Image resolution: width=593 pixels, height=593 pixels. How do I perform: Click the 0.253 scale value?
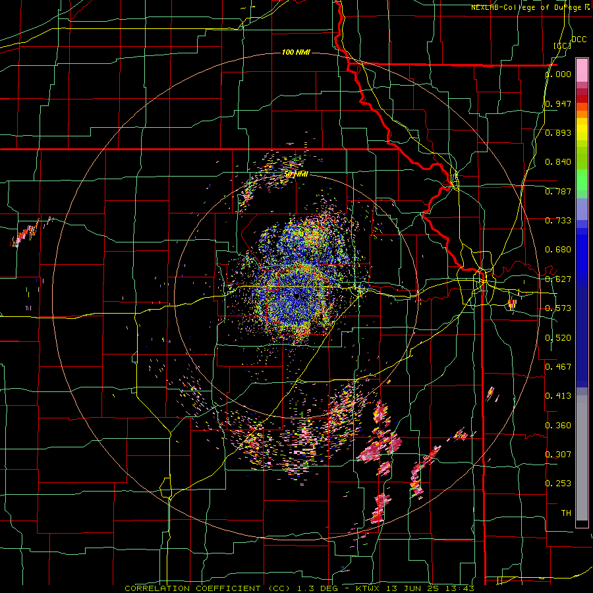point(558,484)
